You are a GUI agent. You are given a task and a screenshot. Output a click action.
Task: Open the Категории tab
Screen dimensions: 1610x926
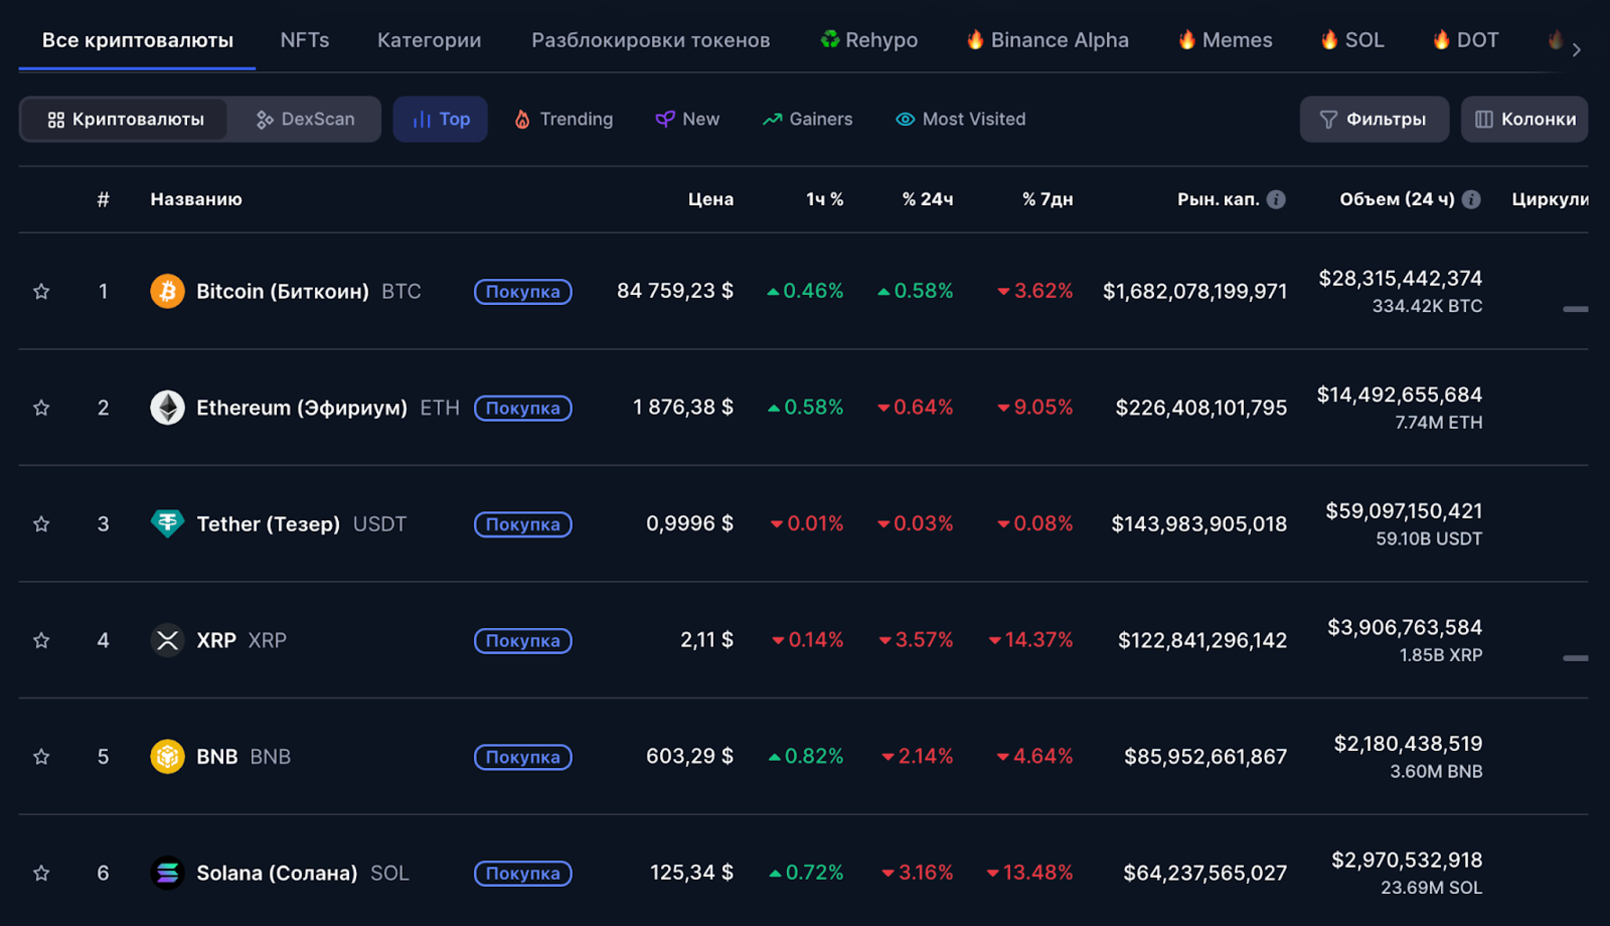(x=429, y=41)
